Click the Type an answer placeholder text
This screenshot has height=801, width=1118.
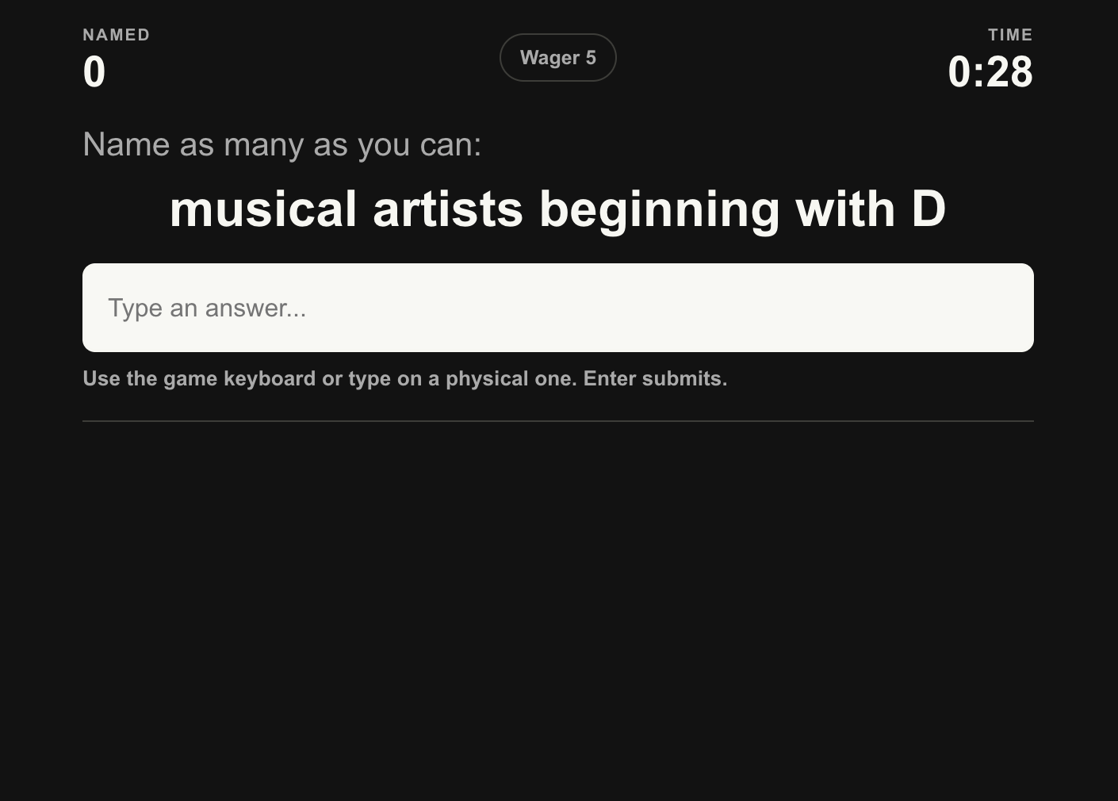coord(207,309)
